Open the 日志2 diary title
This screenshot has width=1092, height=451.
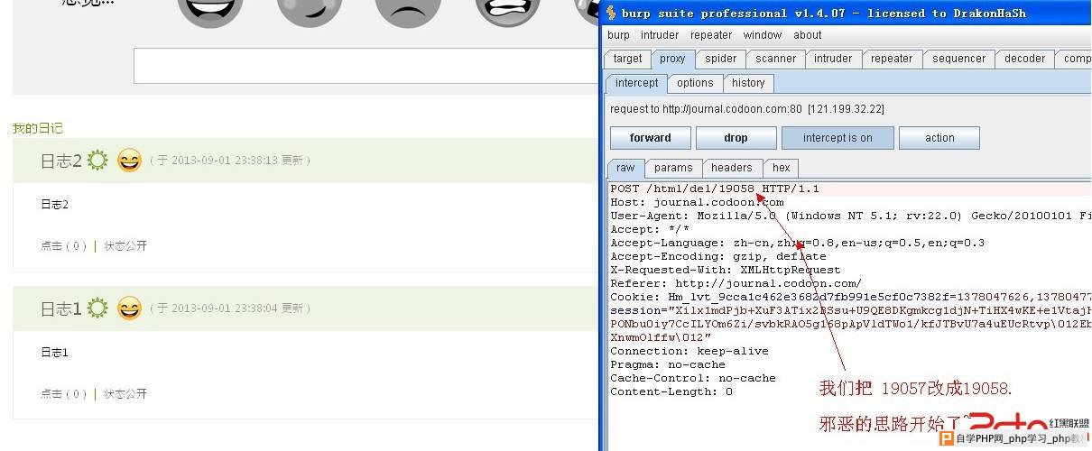pos(61,161)
